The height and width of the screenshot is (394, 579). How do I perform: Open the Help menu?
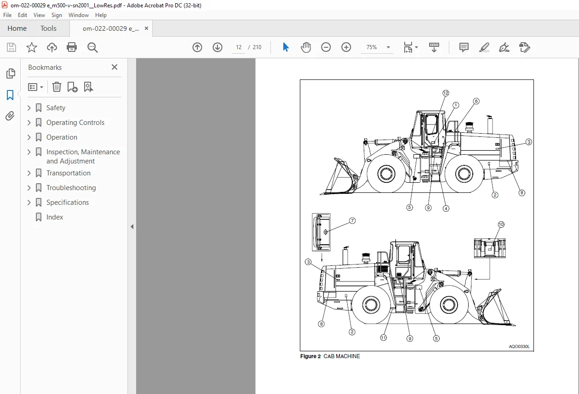click(101, 15)
